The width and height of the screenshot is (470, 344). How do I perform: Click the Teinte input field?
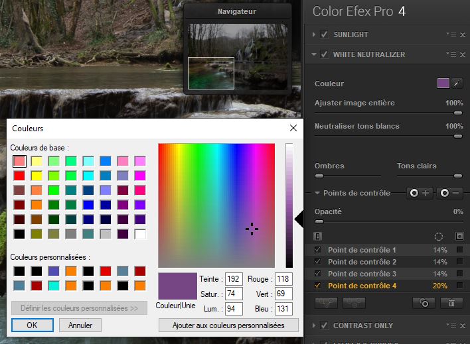click(234, 279)
